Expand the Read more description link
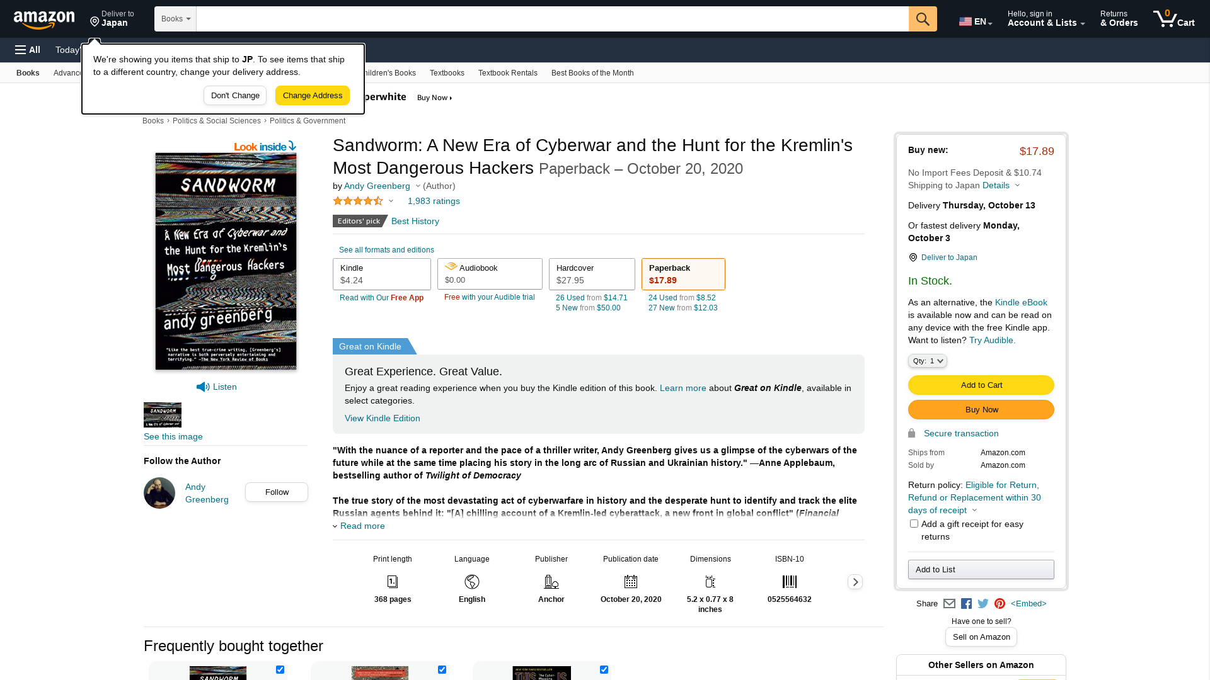 tap(362, 526)
